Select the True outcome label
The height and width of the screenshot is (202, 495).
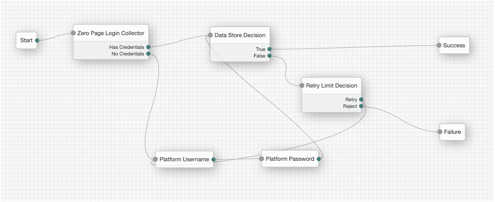[260, 49]
